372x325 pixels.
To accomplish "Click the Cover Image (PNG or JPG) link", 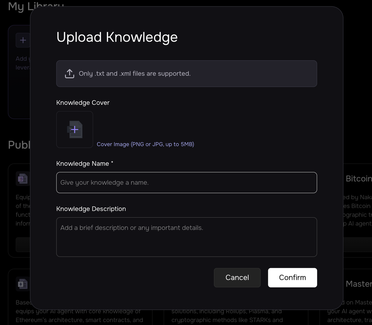I will click(145, 144).
